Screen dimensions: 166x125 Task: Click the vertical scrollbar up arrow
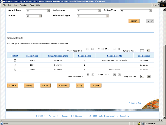click(x=164, y=10)
